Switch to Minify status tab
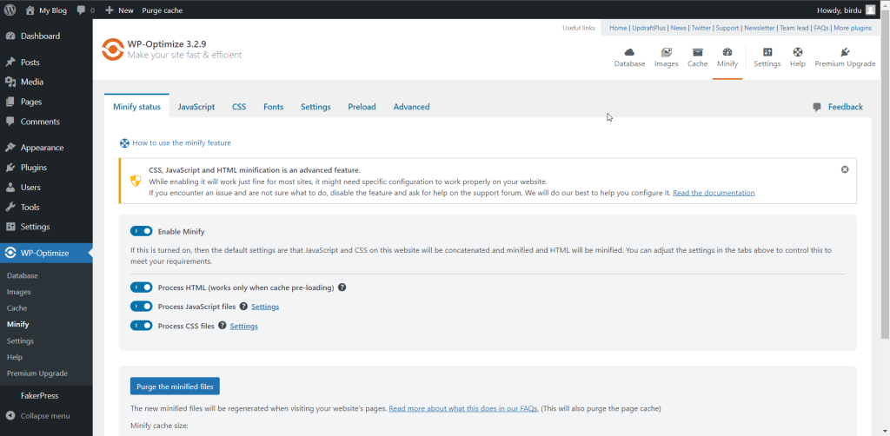The width and height of the screenshot is (890, 436). pos(136,107)
